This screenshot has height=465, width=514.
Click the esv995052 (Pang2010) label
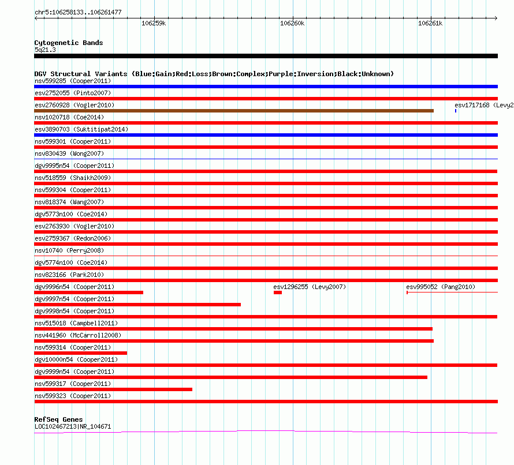(x=441, y=287)
